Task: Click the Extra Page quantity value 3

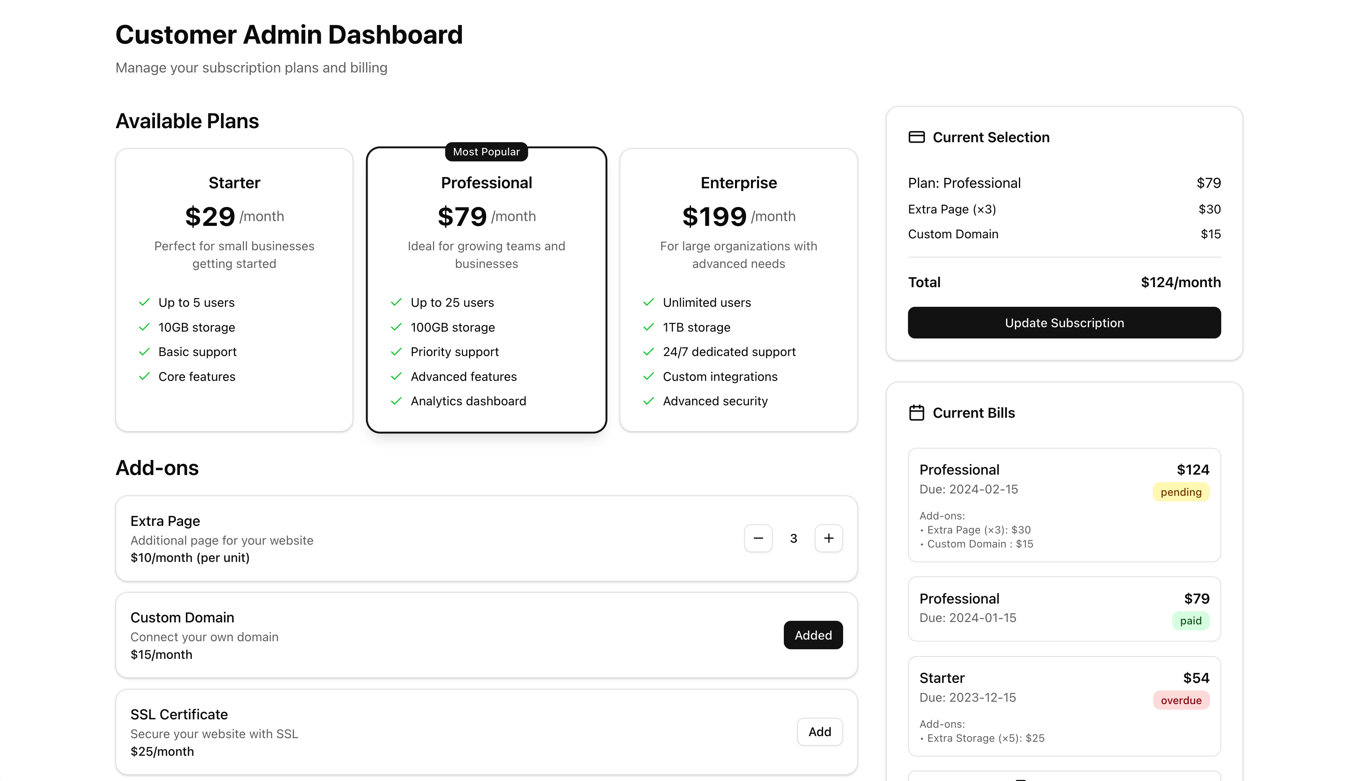Action: pyautogui.click(x=793, y=538)
